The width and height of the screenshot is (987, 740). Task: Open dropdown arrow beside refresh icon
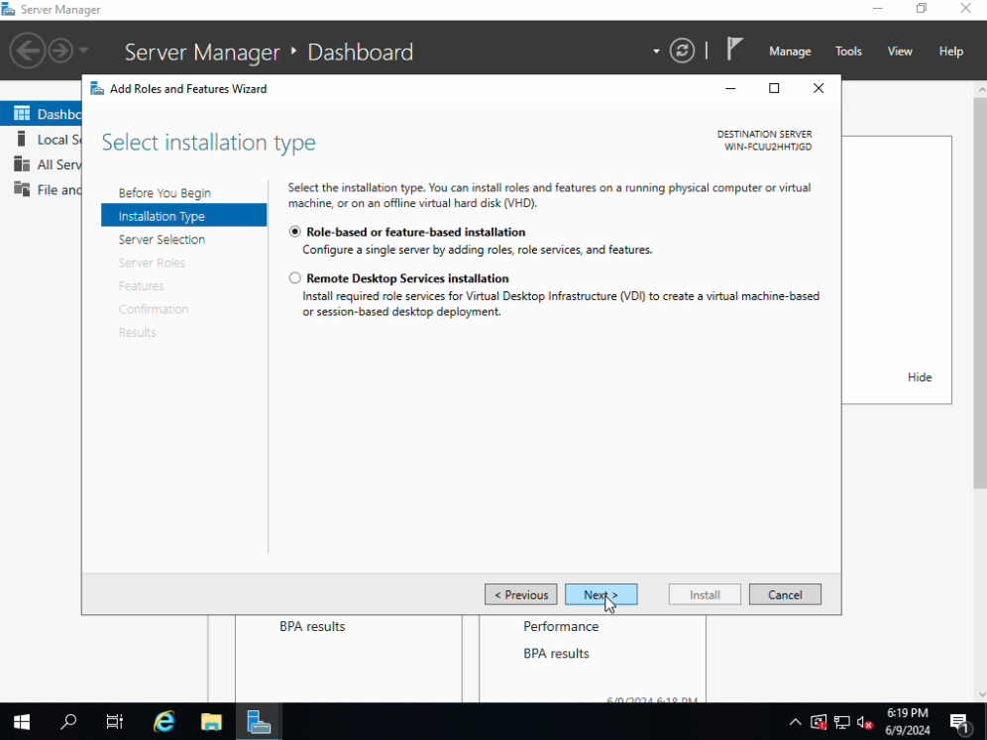pyautogui.click(x=656, y=52)
